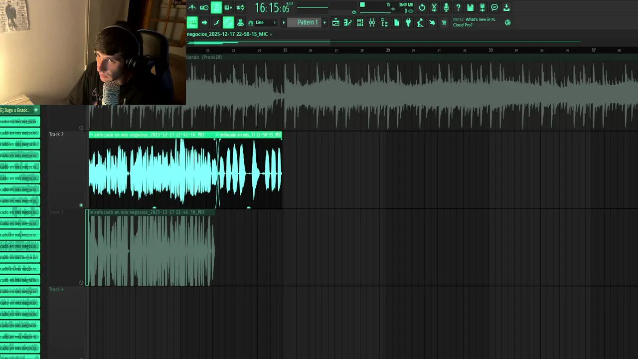This screenshot has height=359, width=638.
Task: Click the 16:15:05 time display
Action: pos(272,8)
